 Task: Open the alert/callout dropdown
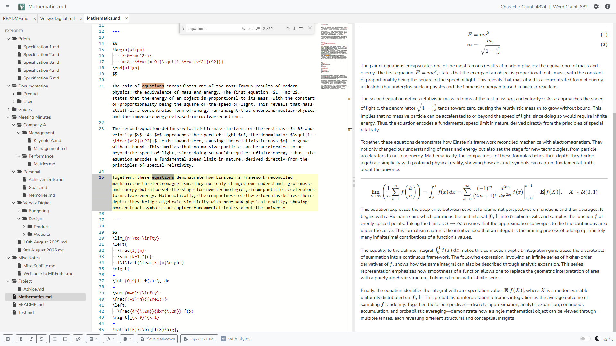click(127, 339)
